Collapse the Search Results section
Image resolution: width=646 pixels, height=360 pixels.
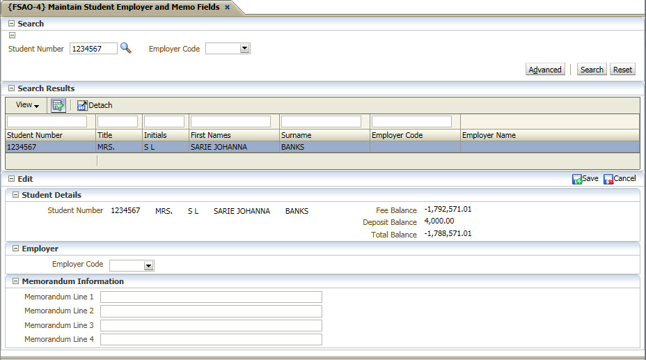[11, 88]
